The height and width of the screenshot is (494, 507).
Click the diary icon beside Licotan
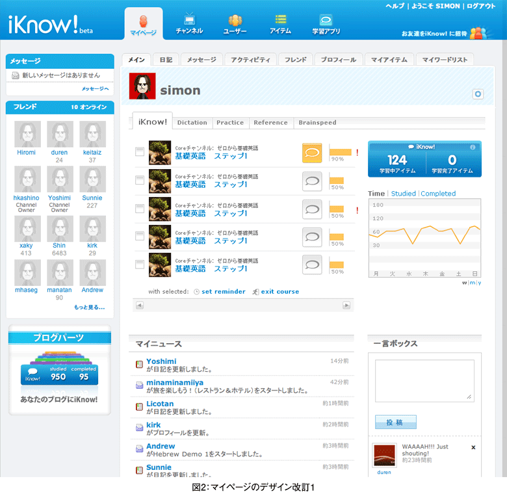[139, 406]
